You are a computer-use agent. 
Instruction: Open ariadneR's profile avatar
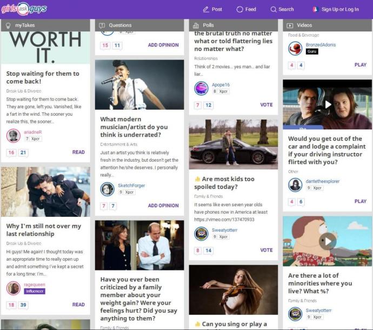[x=14, y=136]
